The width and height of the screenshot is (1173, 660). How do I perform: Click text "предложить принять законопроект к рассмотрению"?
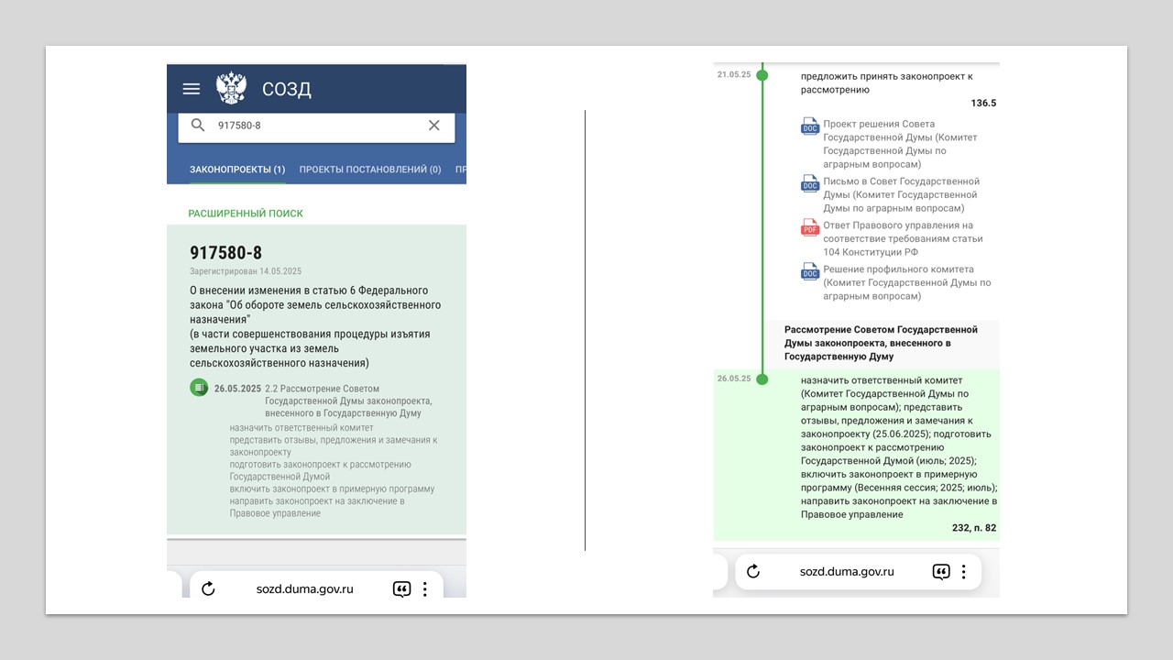[x=886, y=83]
